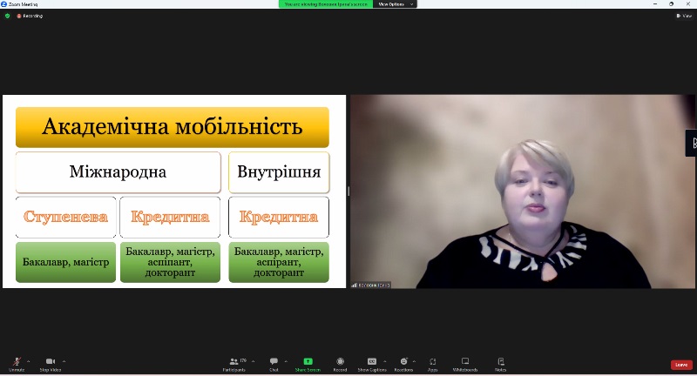
Task: Open Zoom Apps
Action: click(432, 364)
